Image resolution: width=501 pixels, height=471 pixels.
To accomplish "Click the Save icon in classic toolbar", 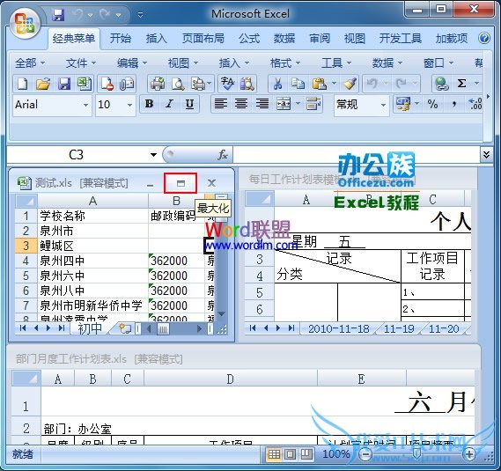I will click(x=64, y=84).
